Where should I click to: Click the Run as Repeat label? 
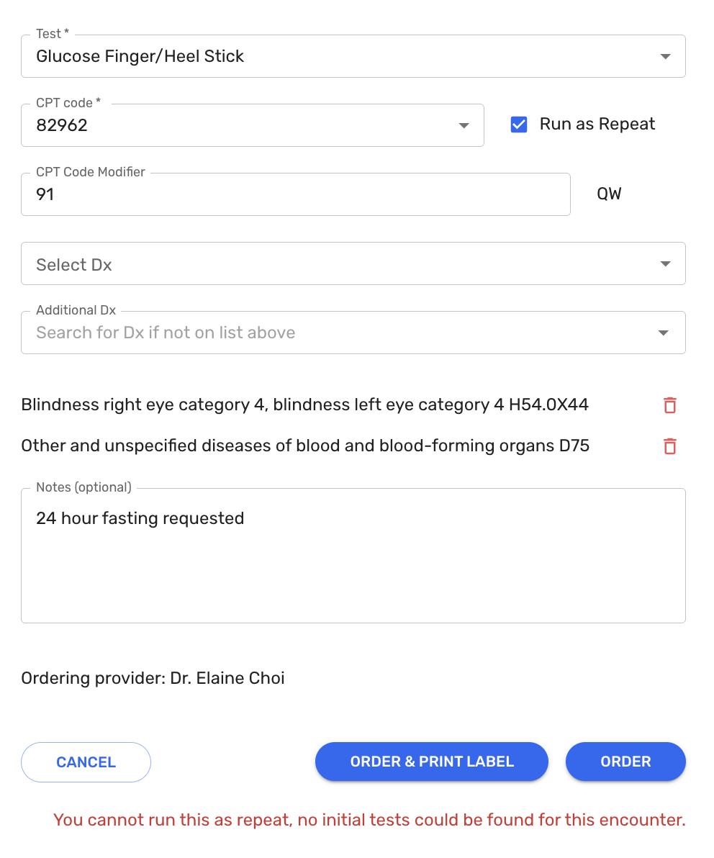pyautogui.click(x=597, y=125)
